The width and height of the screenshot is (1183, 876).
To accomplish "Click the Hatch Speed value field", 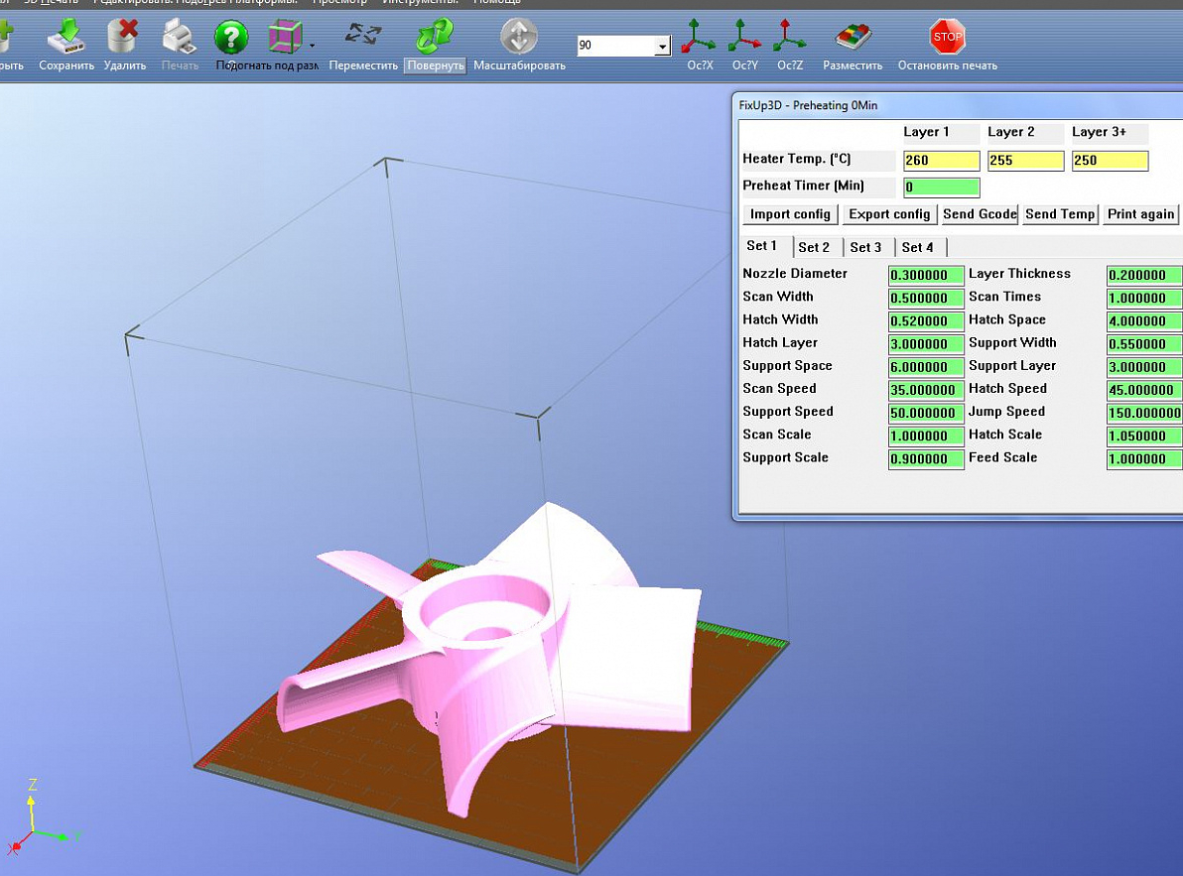I will tap(1143, 390).
